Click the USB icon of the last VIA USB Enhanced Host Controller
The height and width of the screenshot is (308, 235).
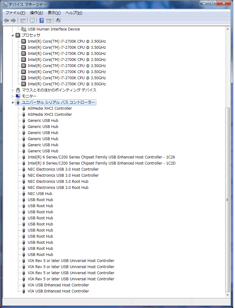24,291
